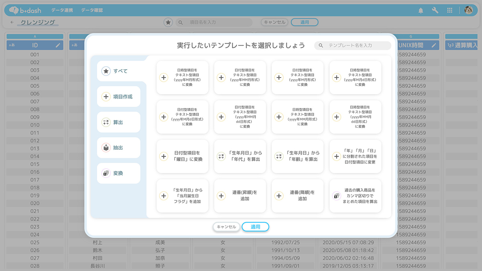The width and height of the screenshot is (482, 271).
Task: Choose the 「生年月日」から「年齢」を算出 template
Action: (x=298, y=156)
